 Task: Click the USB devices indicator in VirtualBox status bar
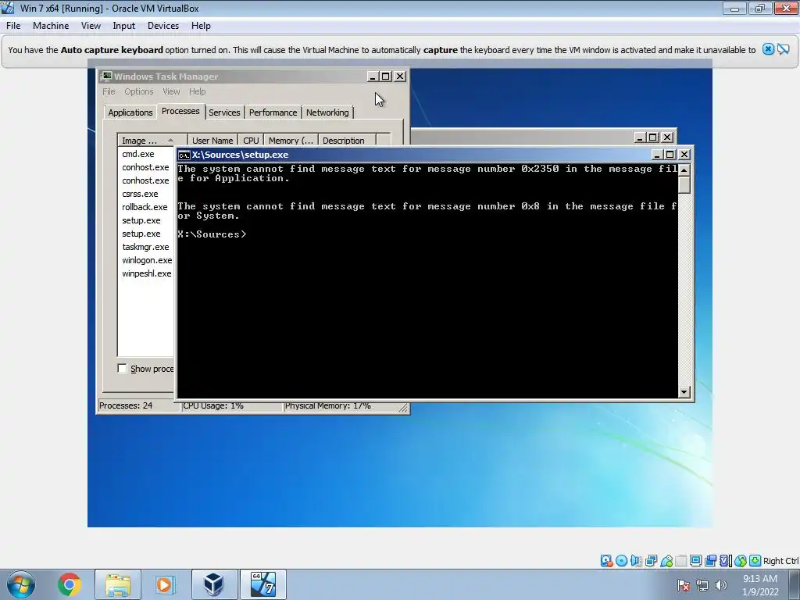pos(666,561)
